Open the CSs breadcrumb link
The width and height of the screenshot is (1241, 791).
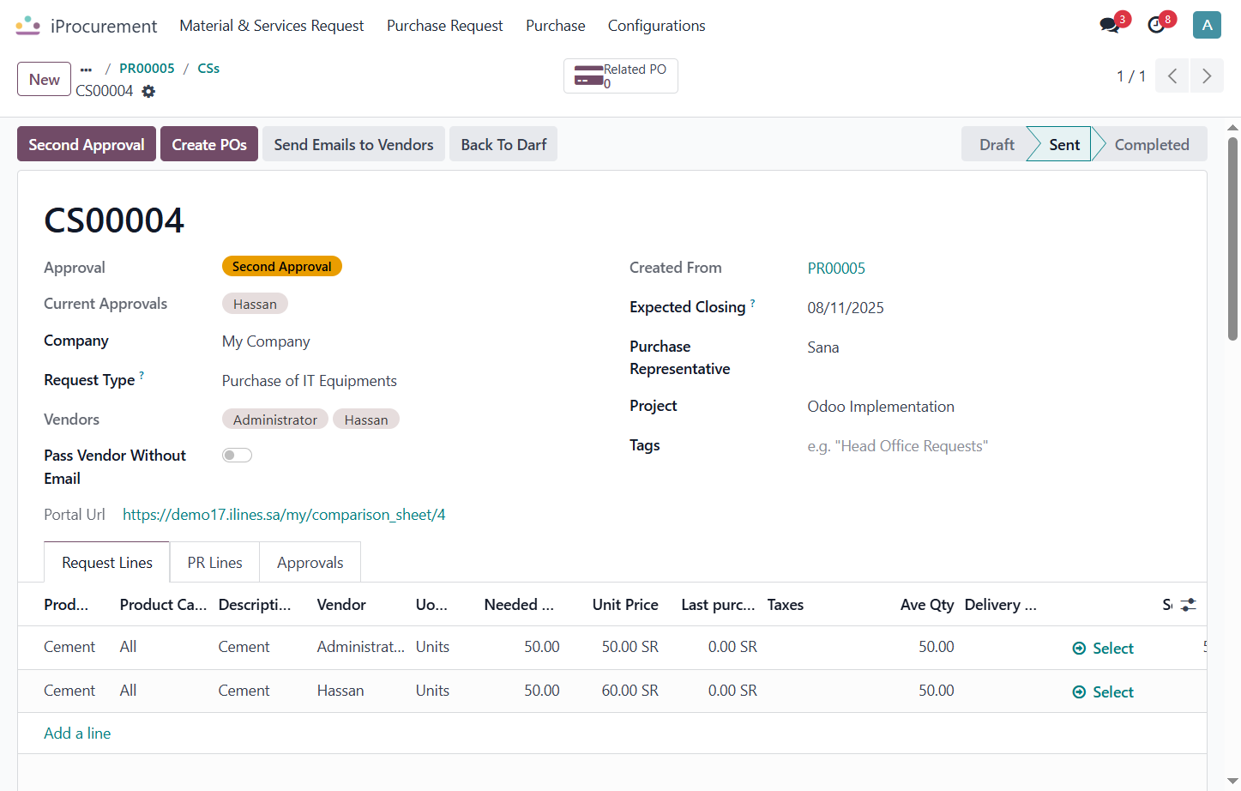208,69
